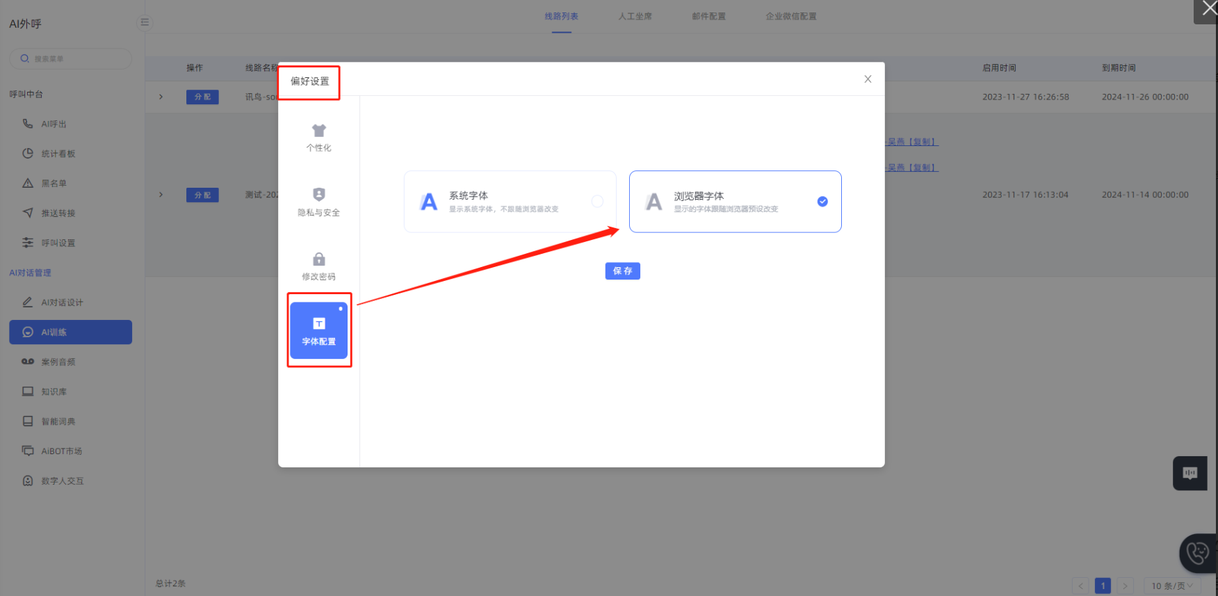Open the feedback chat widget icon
1218x596 pixels.
[1189, 473]
